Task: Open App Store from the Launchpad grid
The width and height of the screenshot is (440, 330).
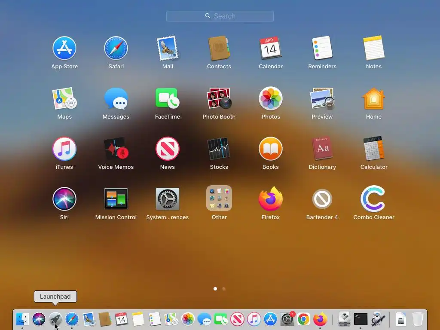Action: point(64,48)
